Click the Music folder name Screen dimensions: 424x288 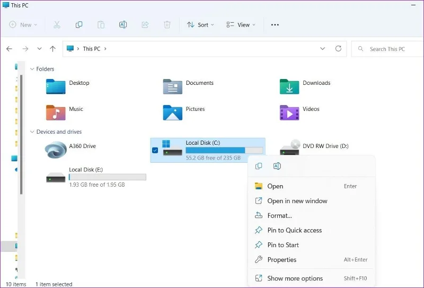click(x=76, y=109)
